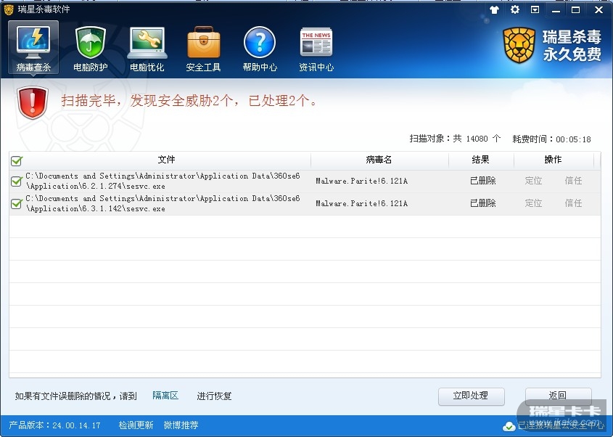Click the cloud connection status icon
The width and height of the screenshot is (613, 437).
[509, 426]
